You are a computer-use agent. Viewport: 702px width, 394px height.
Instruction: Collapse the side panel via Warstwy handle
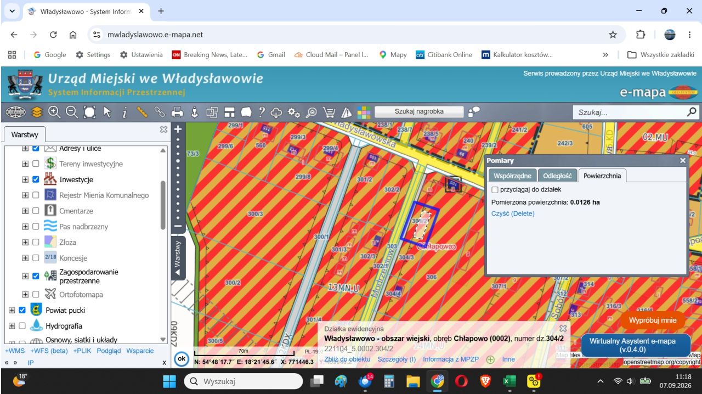point(178,258)
